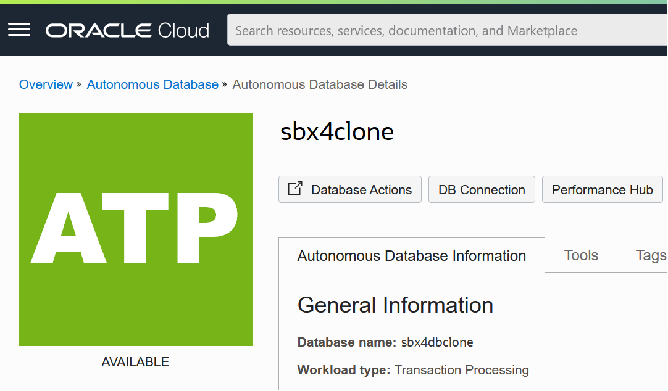Open the Autonomous Database breadcrumb link
668x391 pixels.
pos(152,84)
